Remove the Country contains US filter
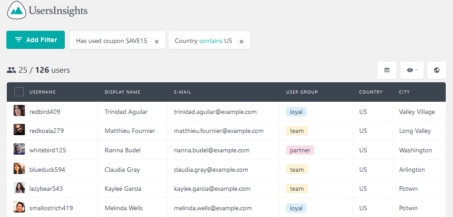This screenshot has width=453, height=217. pos(241,42)
